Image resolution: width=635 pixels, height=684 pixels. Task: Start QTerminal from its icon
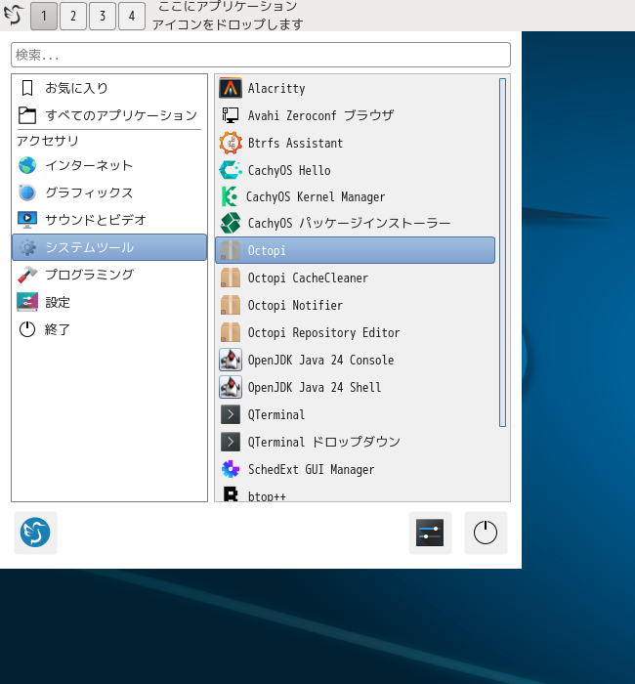(x=231, y=414)
